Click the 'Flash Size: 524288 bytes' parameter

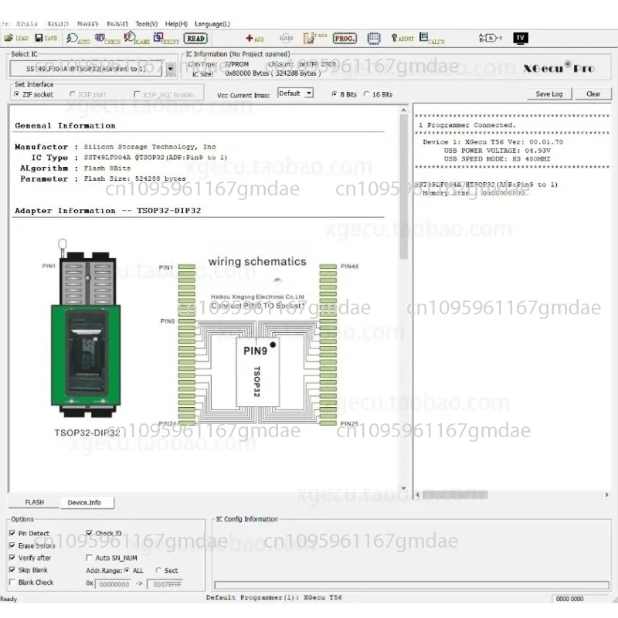134,178
